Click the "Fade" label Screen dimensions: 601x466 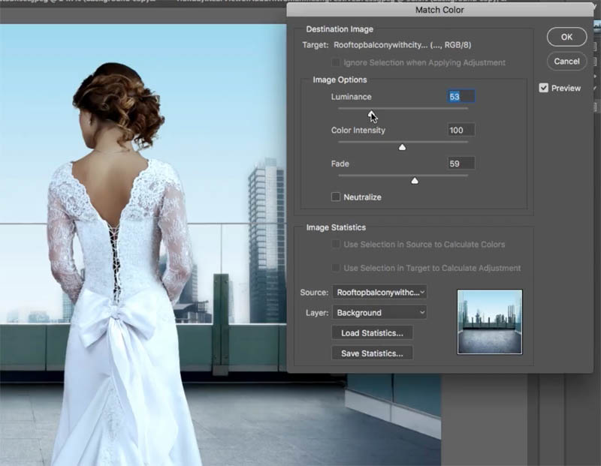pyautogui.click(x=340, y=164)
